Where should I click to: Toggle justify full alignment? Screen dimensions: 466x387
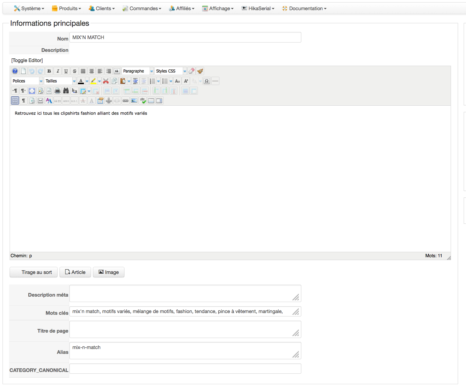[x=83, y=71]
